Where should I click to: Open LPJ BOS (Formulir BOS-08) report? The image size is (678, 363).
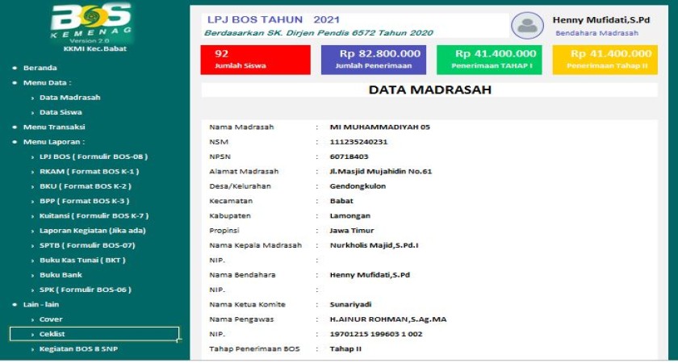(93, 156)
